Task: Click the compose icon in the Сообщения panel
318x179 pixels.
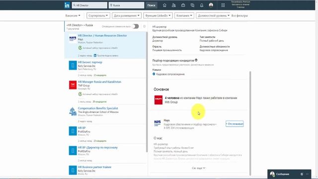Action: coord(302,174)
